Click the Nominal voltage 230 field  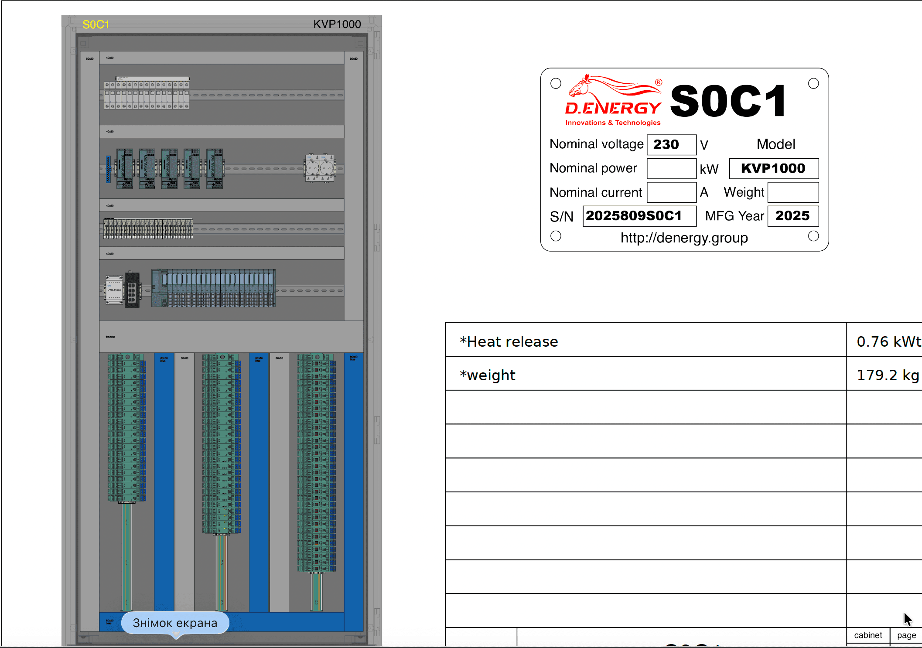671,145
